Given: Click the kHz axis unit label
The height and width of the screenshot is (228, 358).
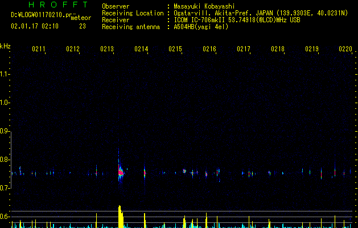Looking at the screenshot, I should pyautogui.click(x=5, y=46).
